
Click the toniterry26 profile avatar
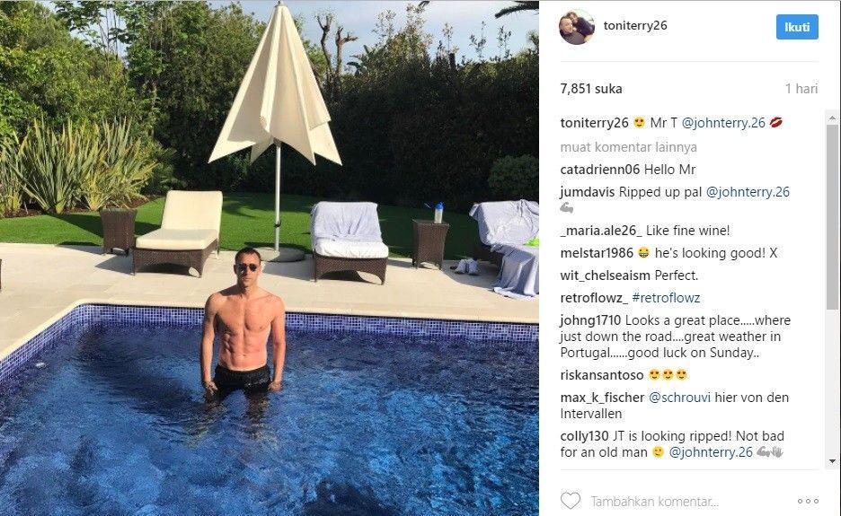coord(577,27)
